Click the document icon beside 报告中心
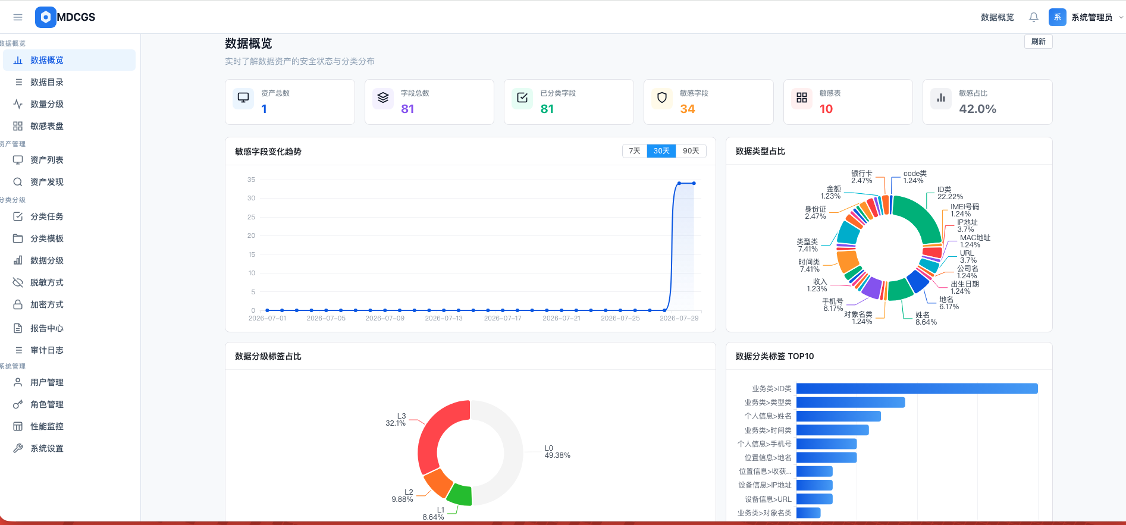The image size is (1126, 525). pyautogui.click(x=18, y=328)
